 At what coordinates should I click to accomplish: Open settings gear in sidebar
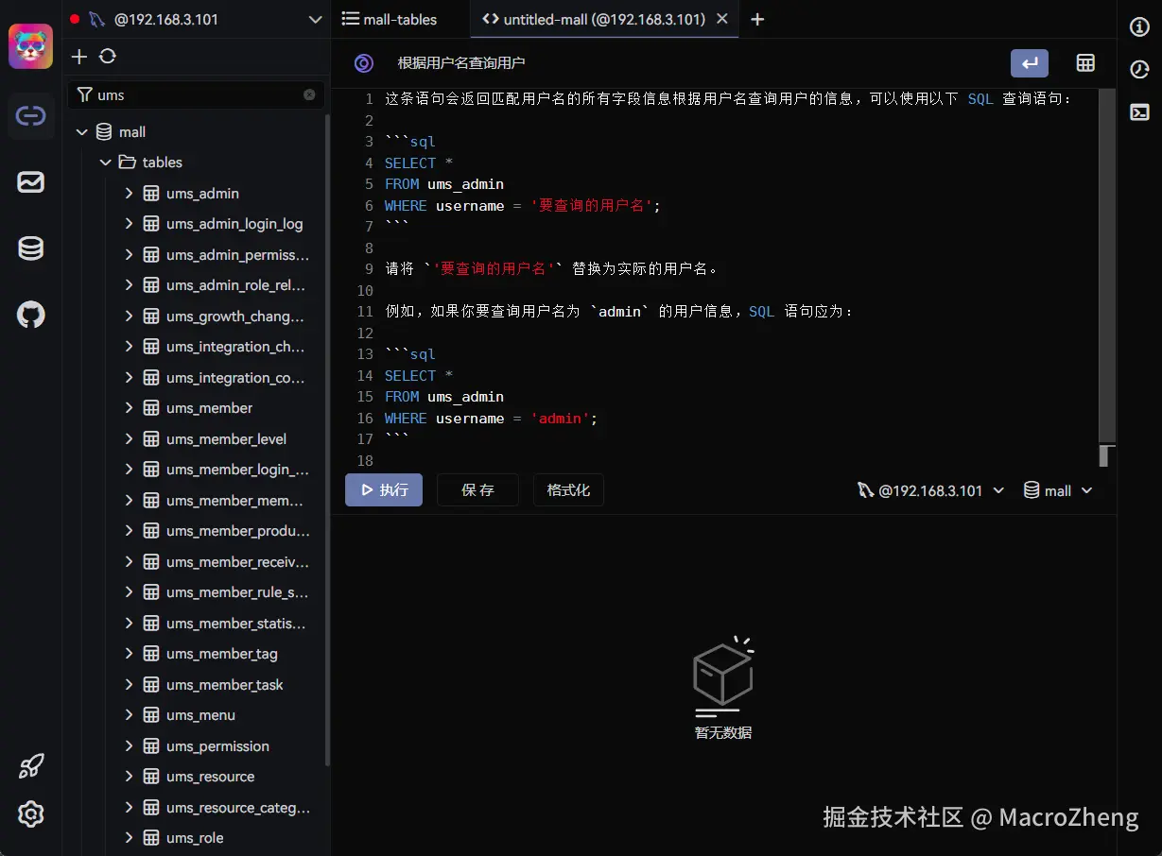tap(30, 813)
